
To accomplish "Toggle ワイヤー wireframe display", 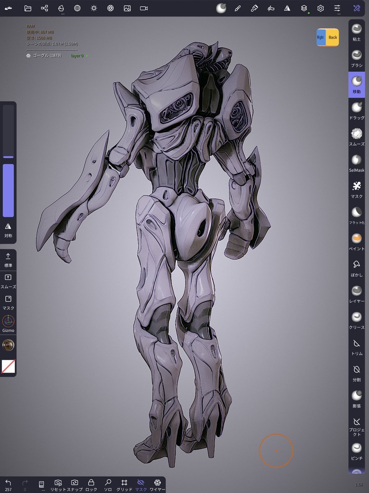I will [x=157, y=485].
